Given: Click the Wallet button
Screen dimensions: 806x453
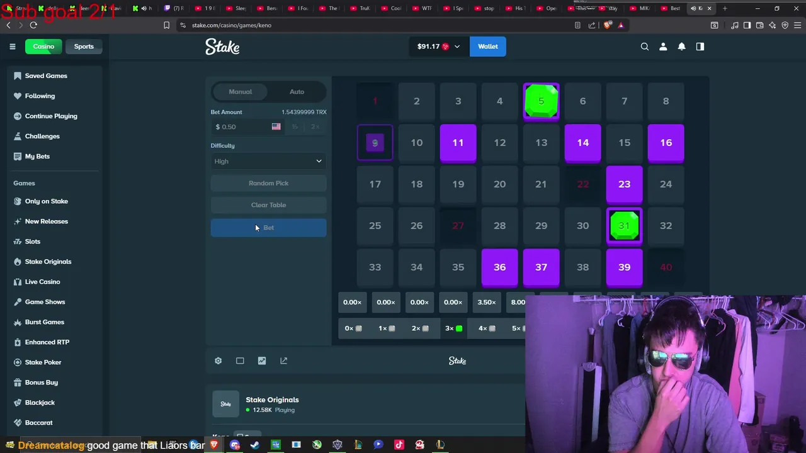Looking at the screenshot, I should tap(487, 47).
